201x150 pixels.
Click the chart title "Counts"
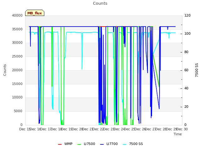tap(100, 3)
